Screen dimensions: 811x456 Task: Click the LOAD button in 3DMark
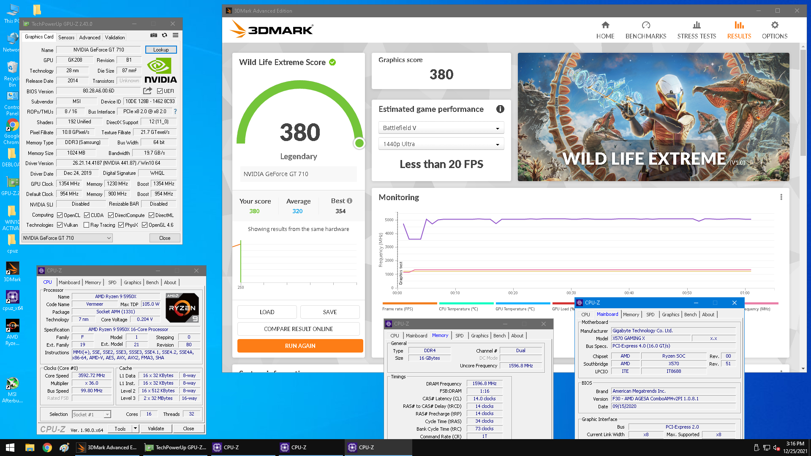(267, 312)
